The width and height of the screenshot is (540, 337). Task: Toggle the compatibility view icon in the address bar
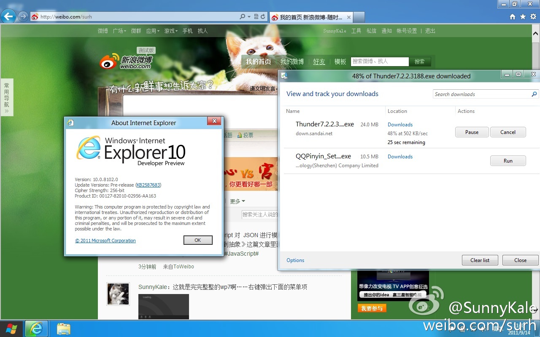[x=256, y=17]
